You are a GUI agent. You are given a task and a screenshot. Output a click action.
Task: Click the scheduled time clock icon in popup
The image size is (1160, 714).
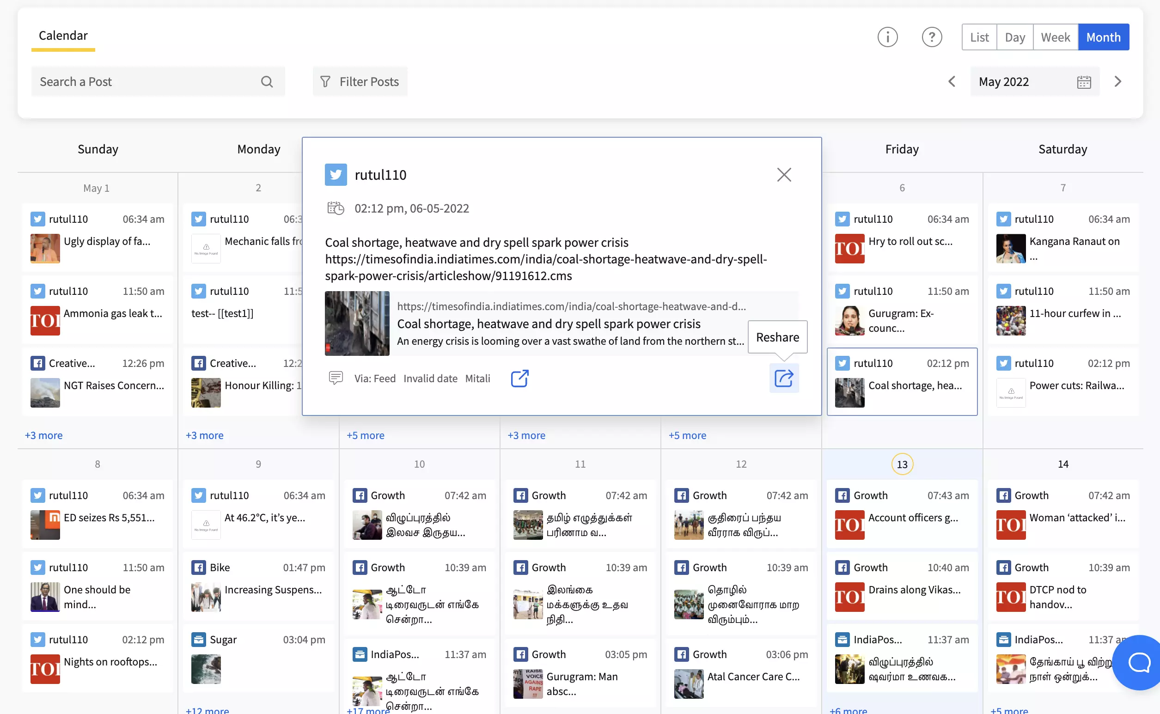coord(335,208)
